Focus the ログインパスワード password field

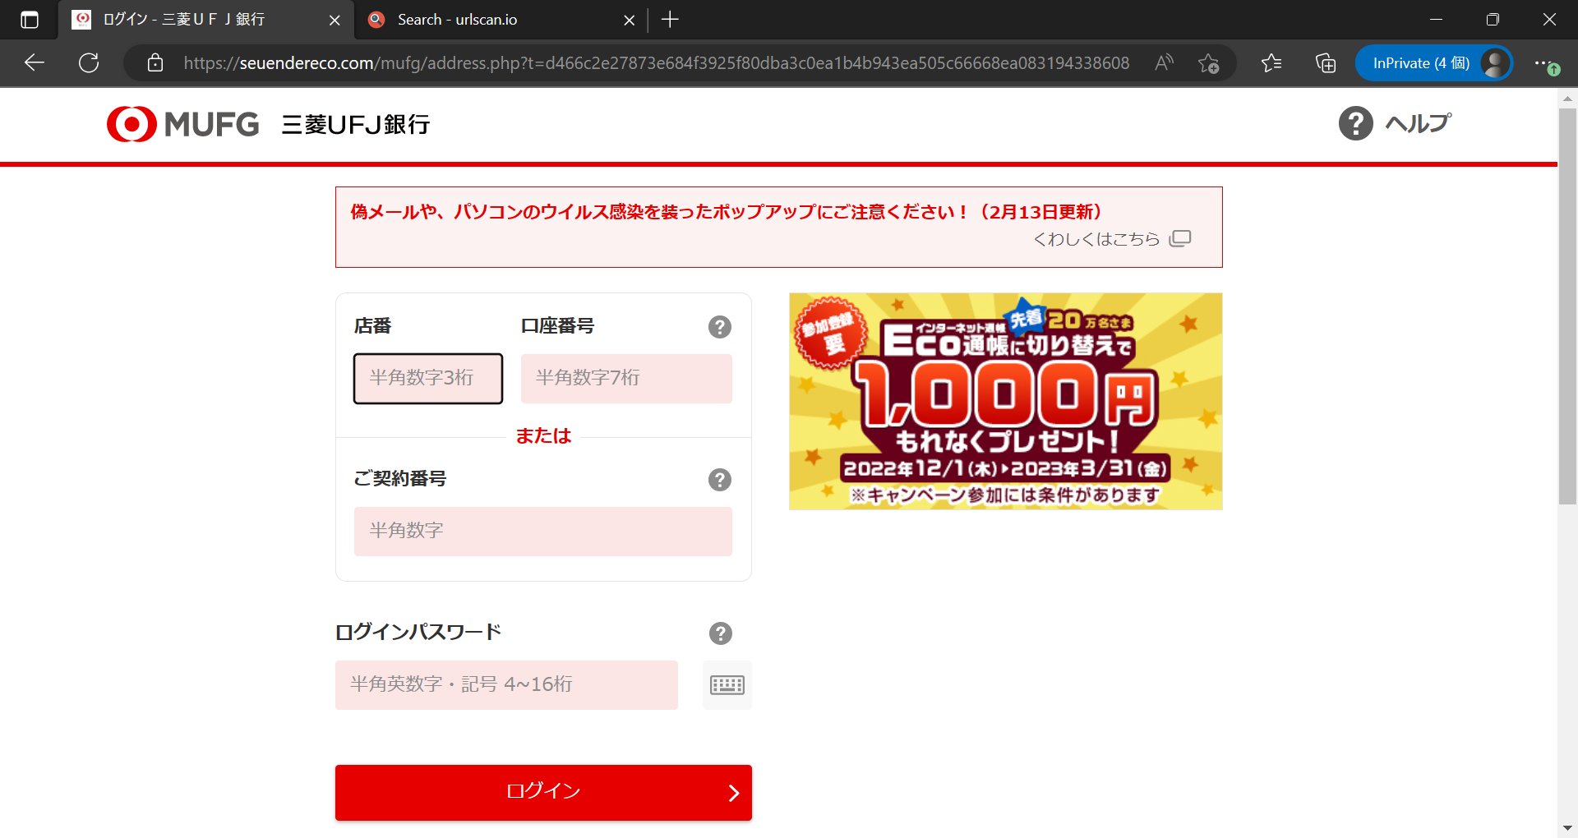[506, 685]
